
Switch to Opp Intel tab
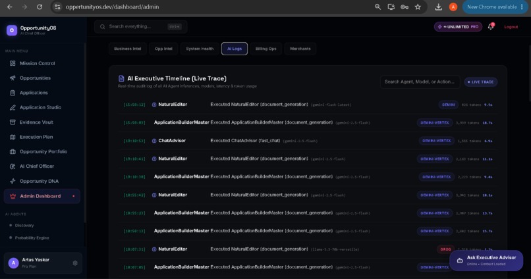tap(163, 49)
